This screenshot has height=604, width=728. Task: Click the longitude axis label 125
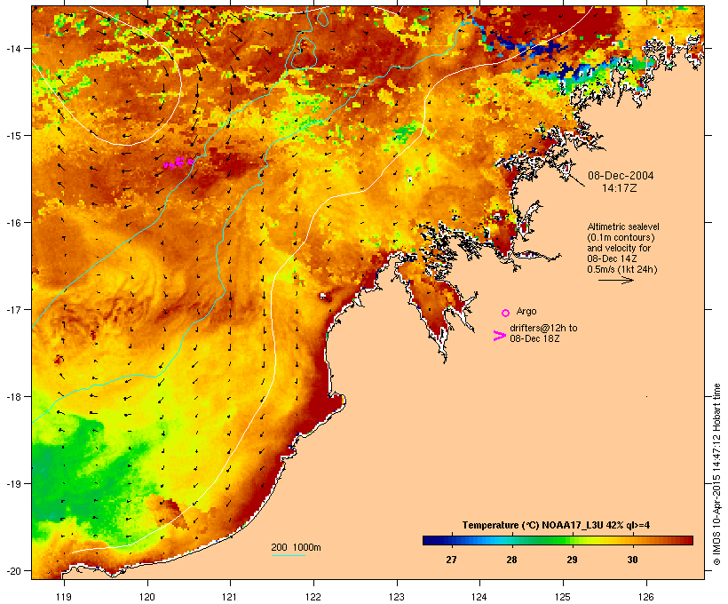[563, 597]
